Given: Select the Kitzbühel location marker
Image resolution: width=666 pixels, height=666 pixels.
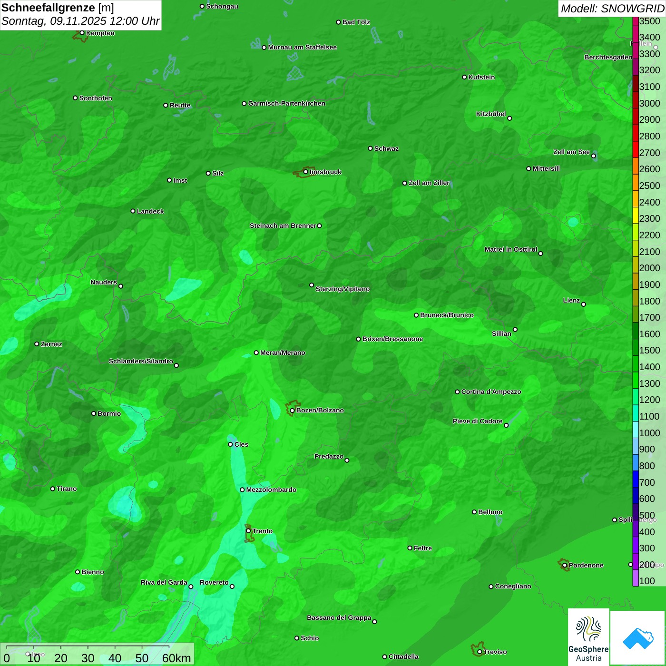Looking at the screenshot, I should point(509,118).
